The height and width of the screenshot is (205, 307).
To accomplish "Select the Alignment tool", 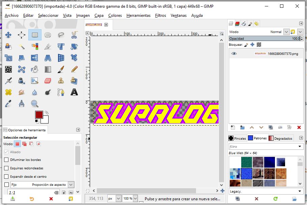I will coord(22,35).
